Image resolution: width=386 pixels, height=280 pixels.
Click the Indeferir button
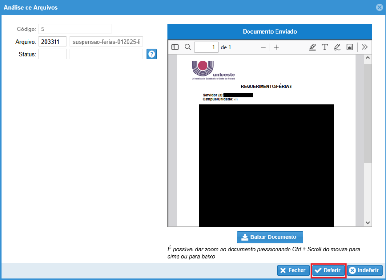coord(365,270)
